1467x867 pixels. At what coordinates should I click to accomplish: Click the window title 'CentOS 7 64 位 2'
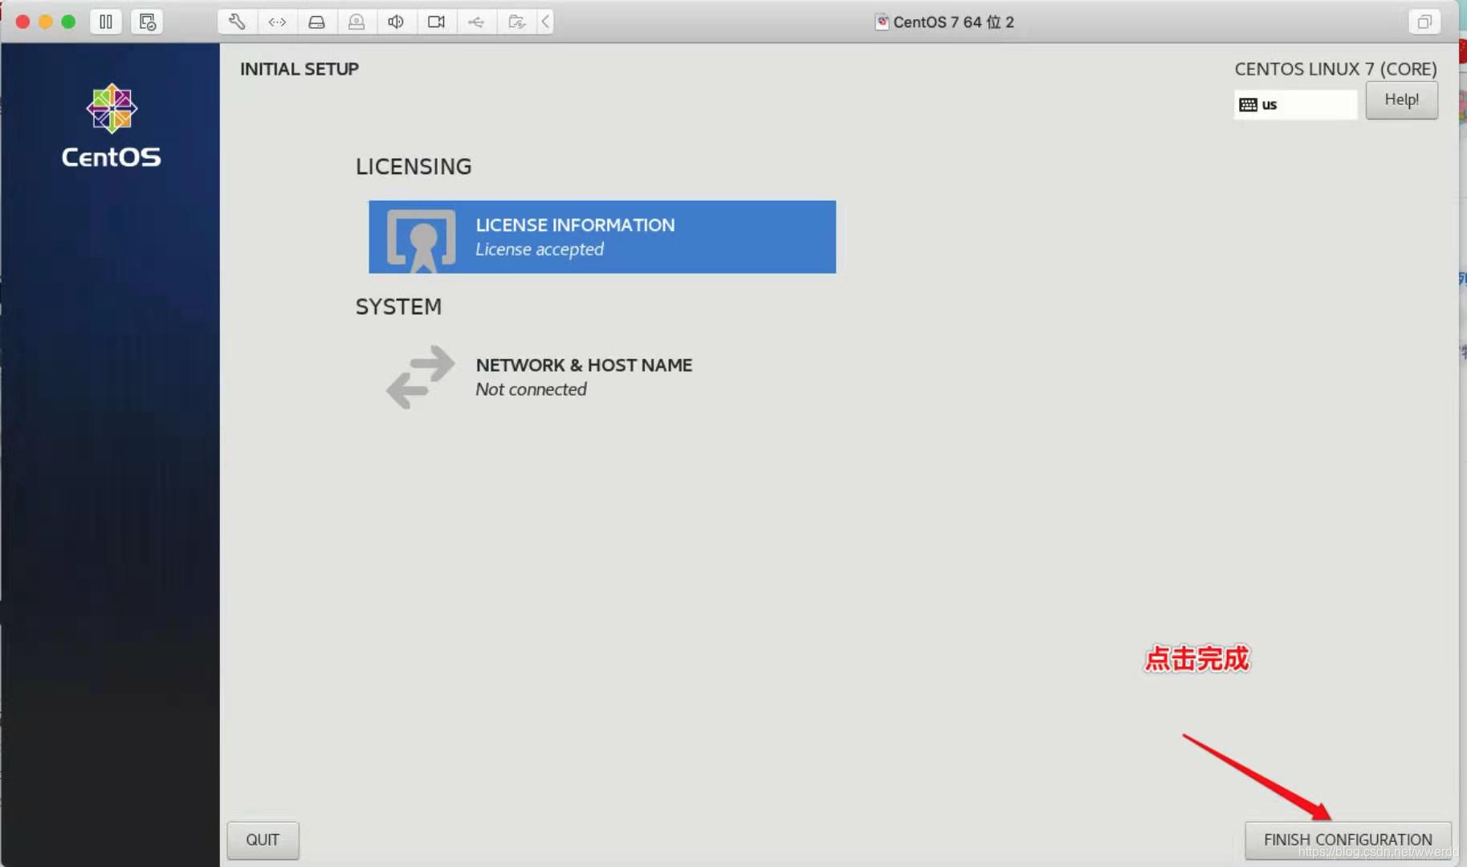(953, 22)
